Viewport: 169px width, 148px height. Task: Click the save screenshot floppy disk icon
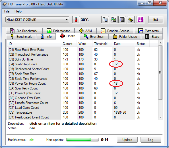tap(122, 20)
